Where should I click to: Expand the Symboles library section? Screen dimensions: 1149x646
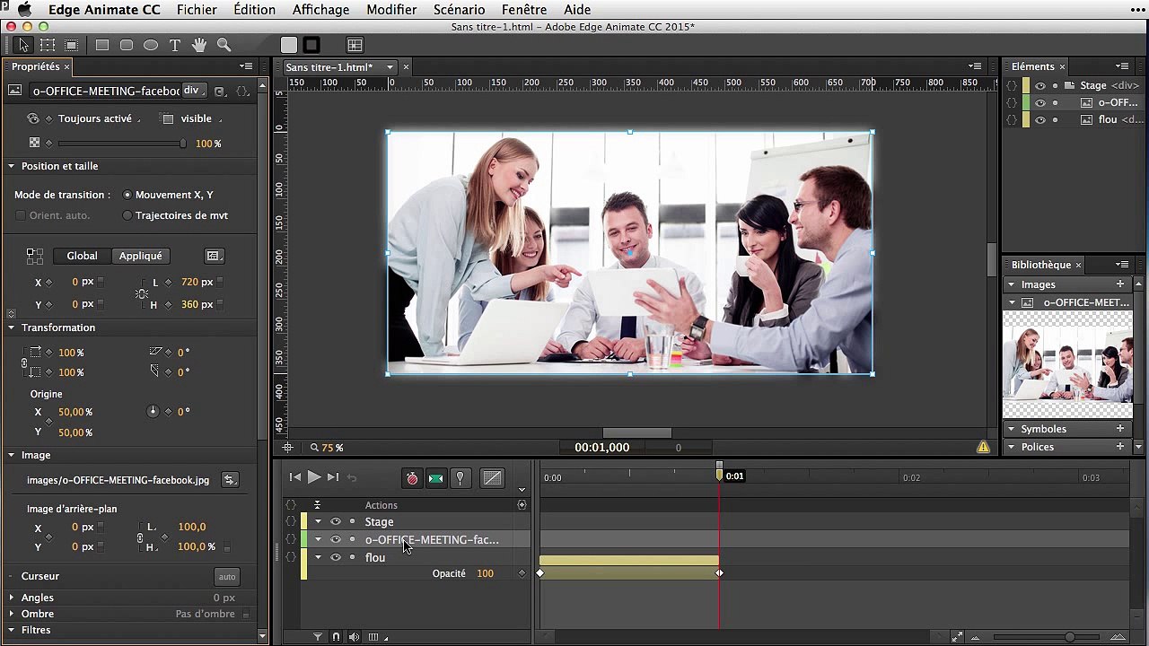pyautogui.click(x=1012, y=429)
